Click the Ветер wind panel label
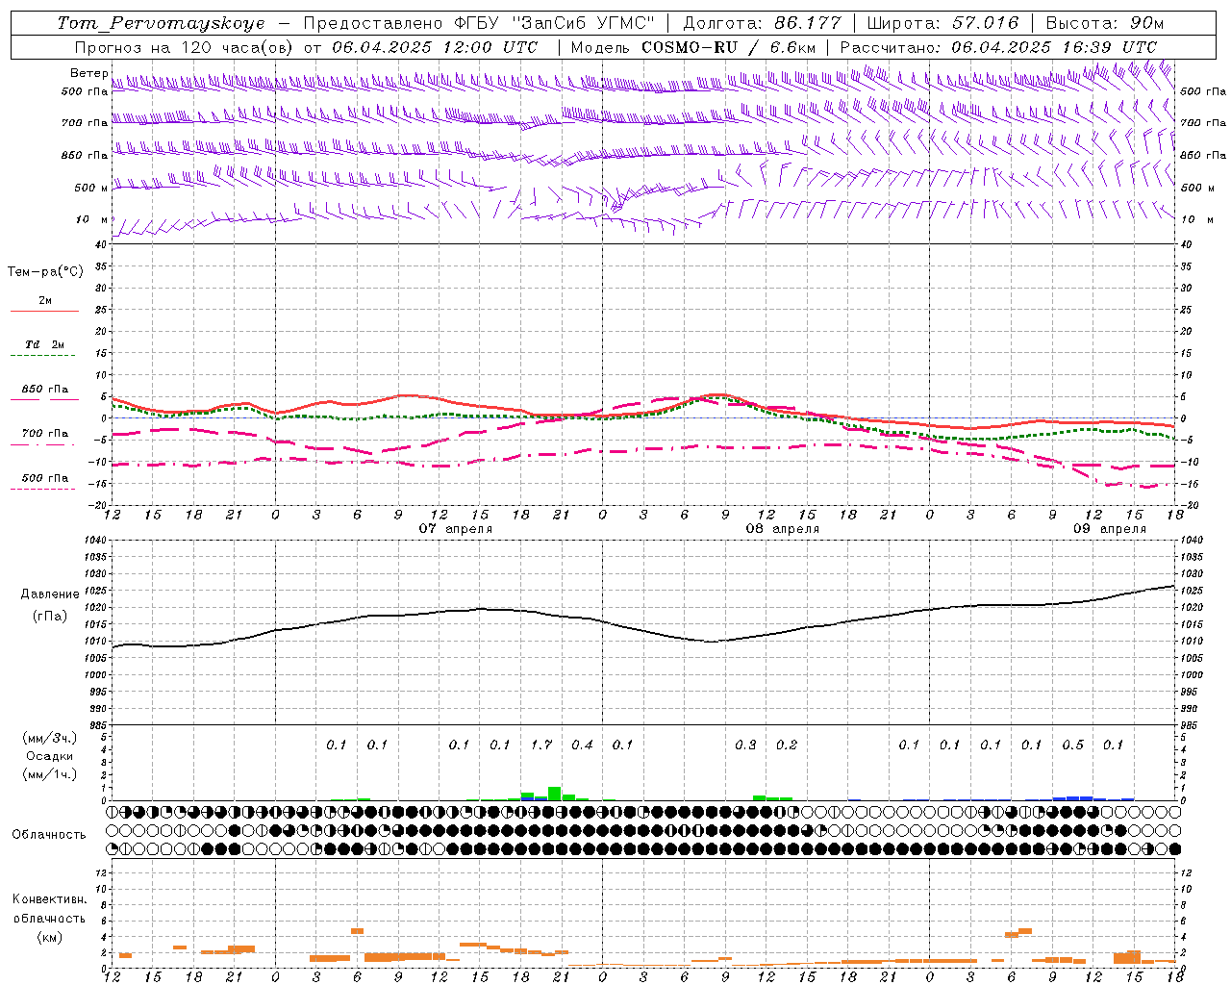 pos(88,73)
